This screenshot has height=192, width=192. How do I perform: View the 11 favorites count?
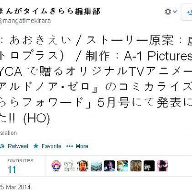[12, 170]
